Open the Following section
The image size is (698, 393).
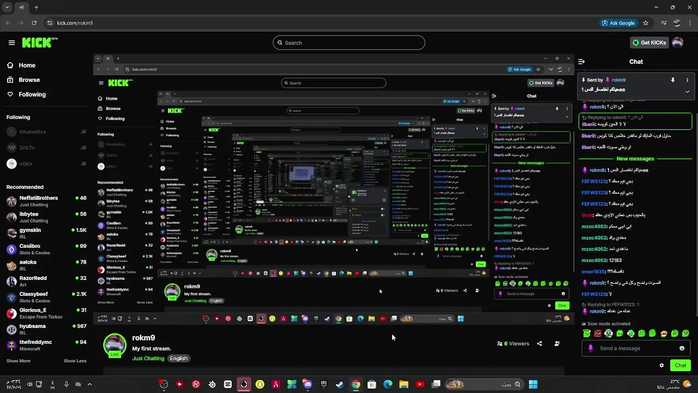[x=26, y=94]
